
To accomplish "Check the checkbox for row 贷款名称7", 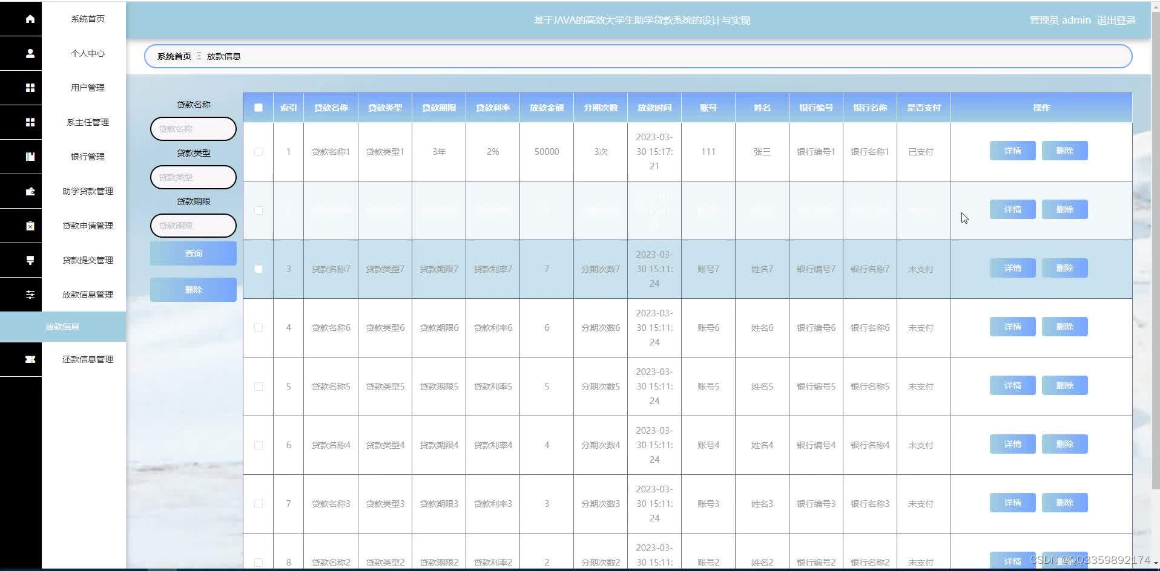I will [x=259, y=269].
